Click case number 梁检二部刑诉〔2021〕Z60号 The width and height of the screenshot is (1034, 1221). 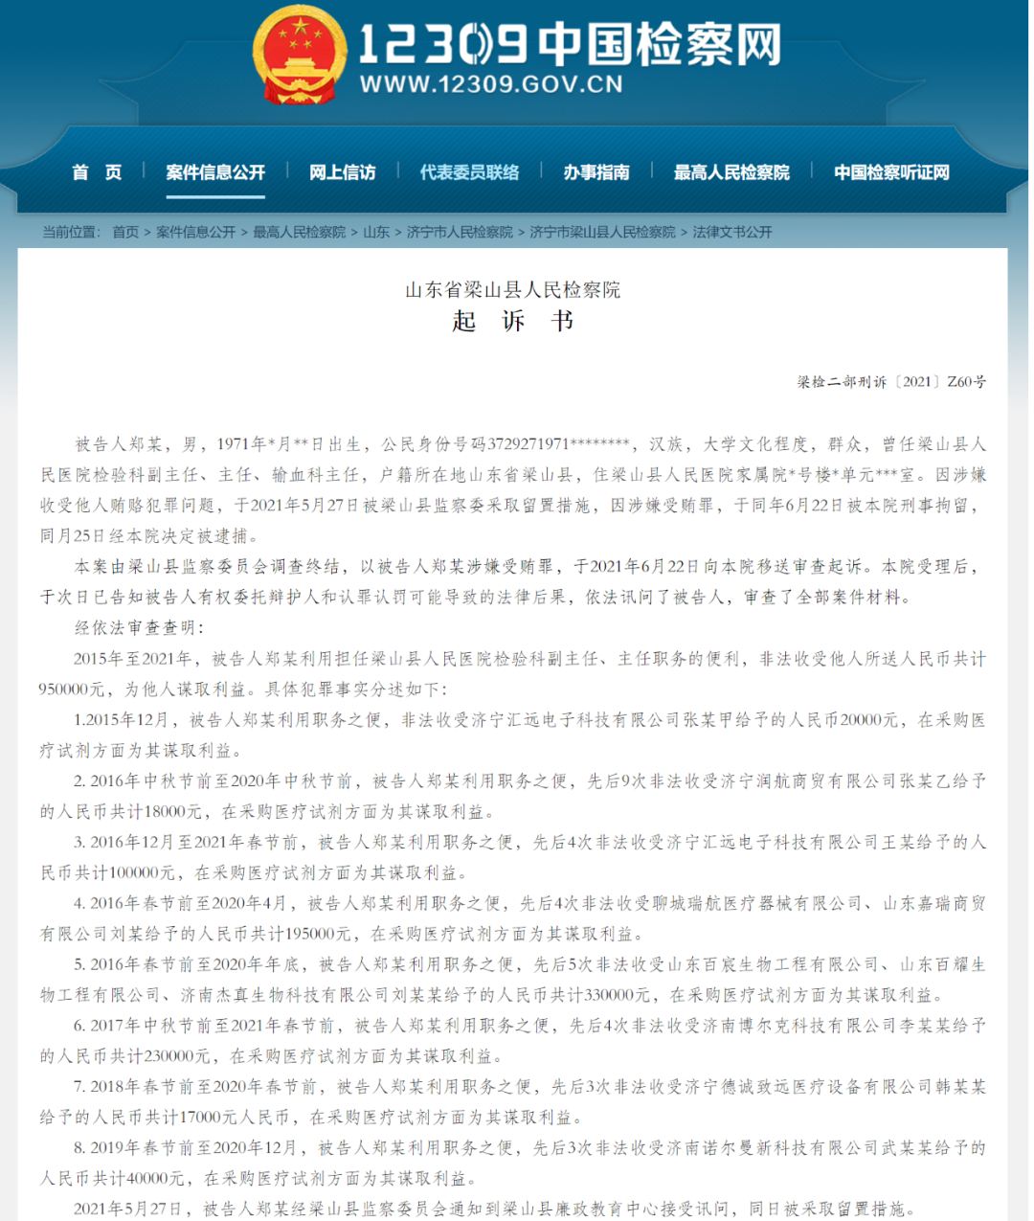coord(891,382)
